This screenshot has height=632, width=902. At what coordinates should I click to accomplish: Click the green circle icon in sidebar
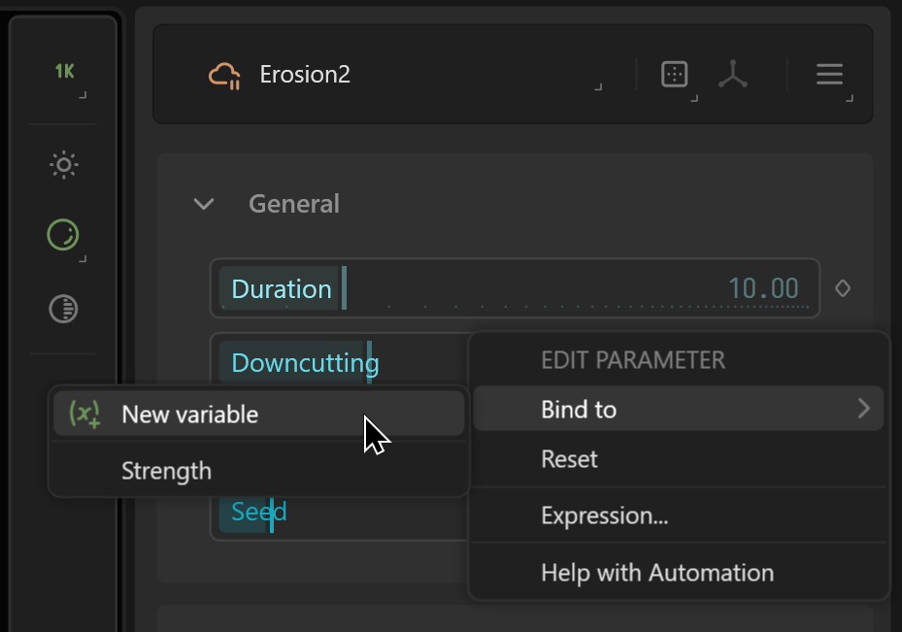pos(63,235)
